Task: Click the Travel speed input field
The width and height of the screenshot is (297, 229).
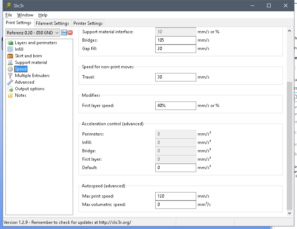Action: point(176,77)
